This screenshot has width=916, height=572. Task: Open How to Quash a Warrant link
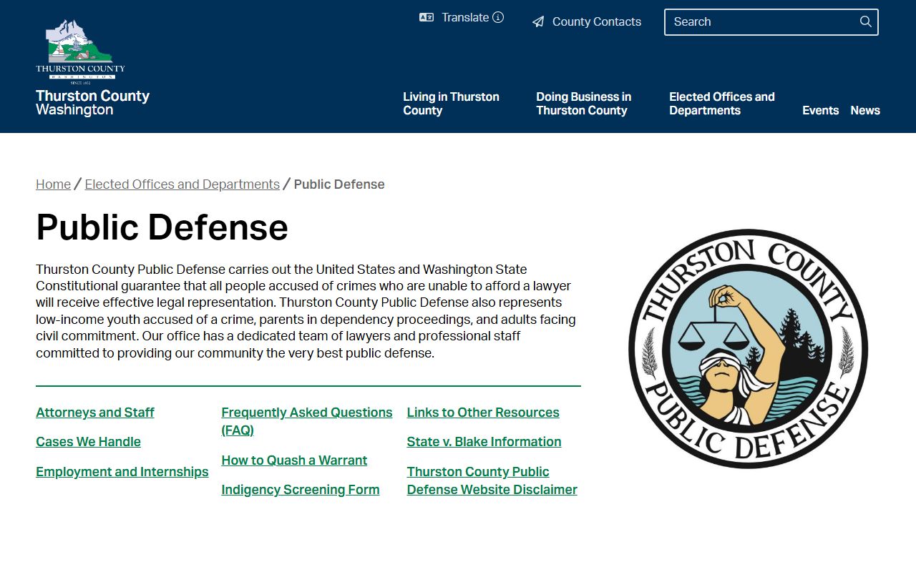tap(294, 460)
